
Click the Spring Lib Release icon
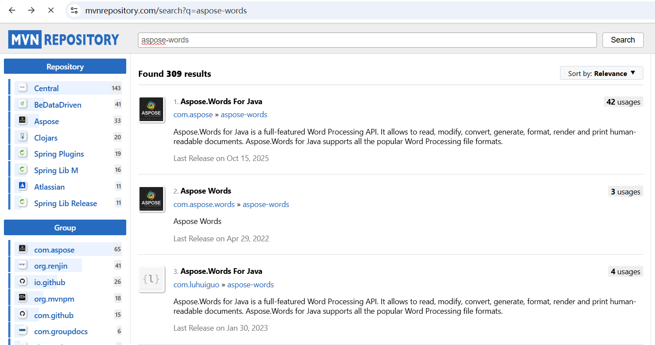pos(23,203)
